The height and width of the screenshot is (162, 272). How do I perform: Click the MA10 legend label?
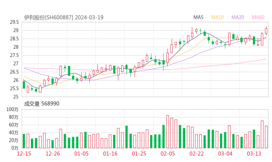217,17
